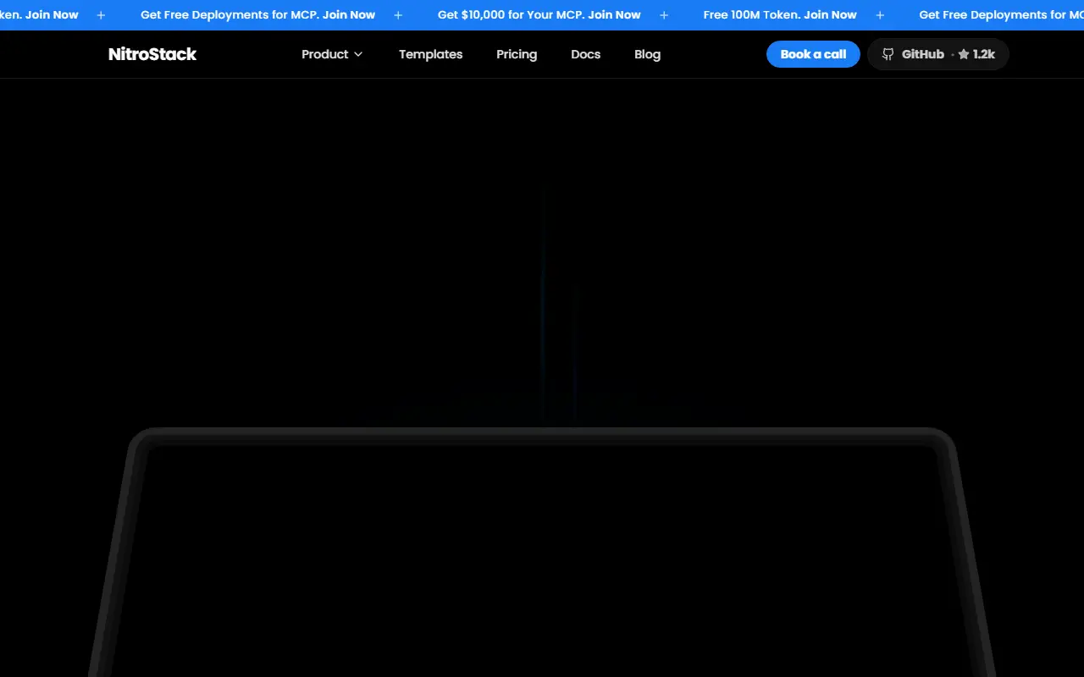1084x677 pixels.
Task: Open banner "Free 100M Token. Join Now"
Action: point(780,15)
